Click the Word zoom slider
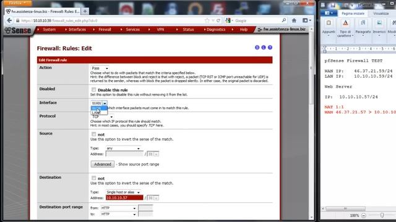396x222 pixels. point(382,215)
